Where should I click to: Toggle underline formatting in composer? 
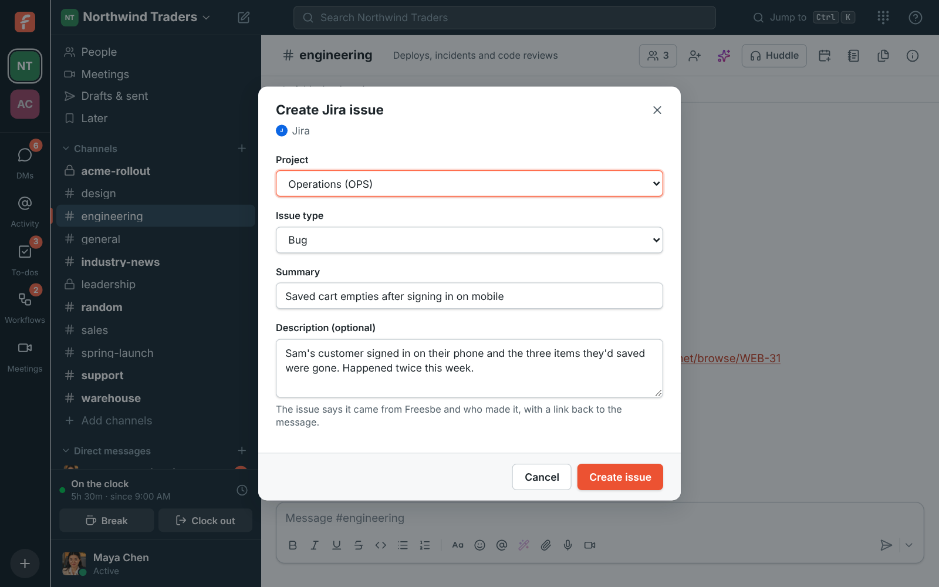pyautogui.click(x=336, y=545)
